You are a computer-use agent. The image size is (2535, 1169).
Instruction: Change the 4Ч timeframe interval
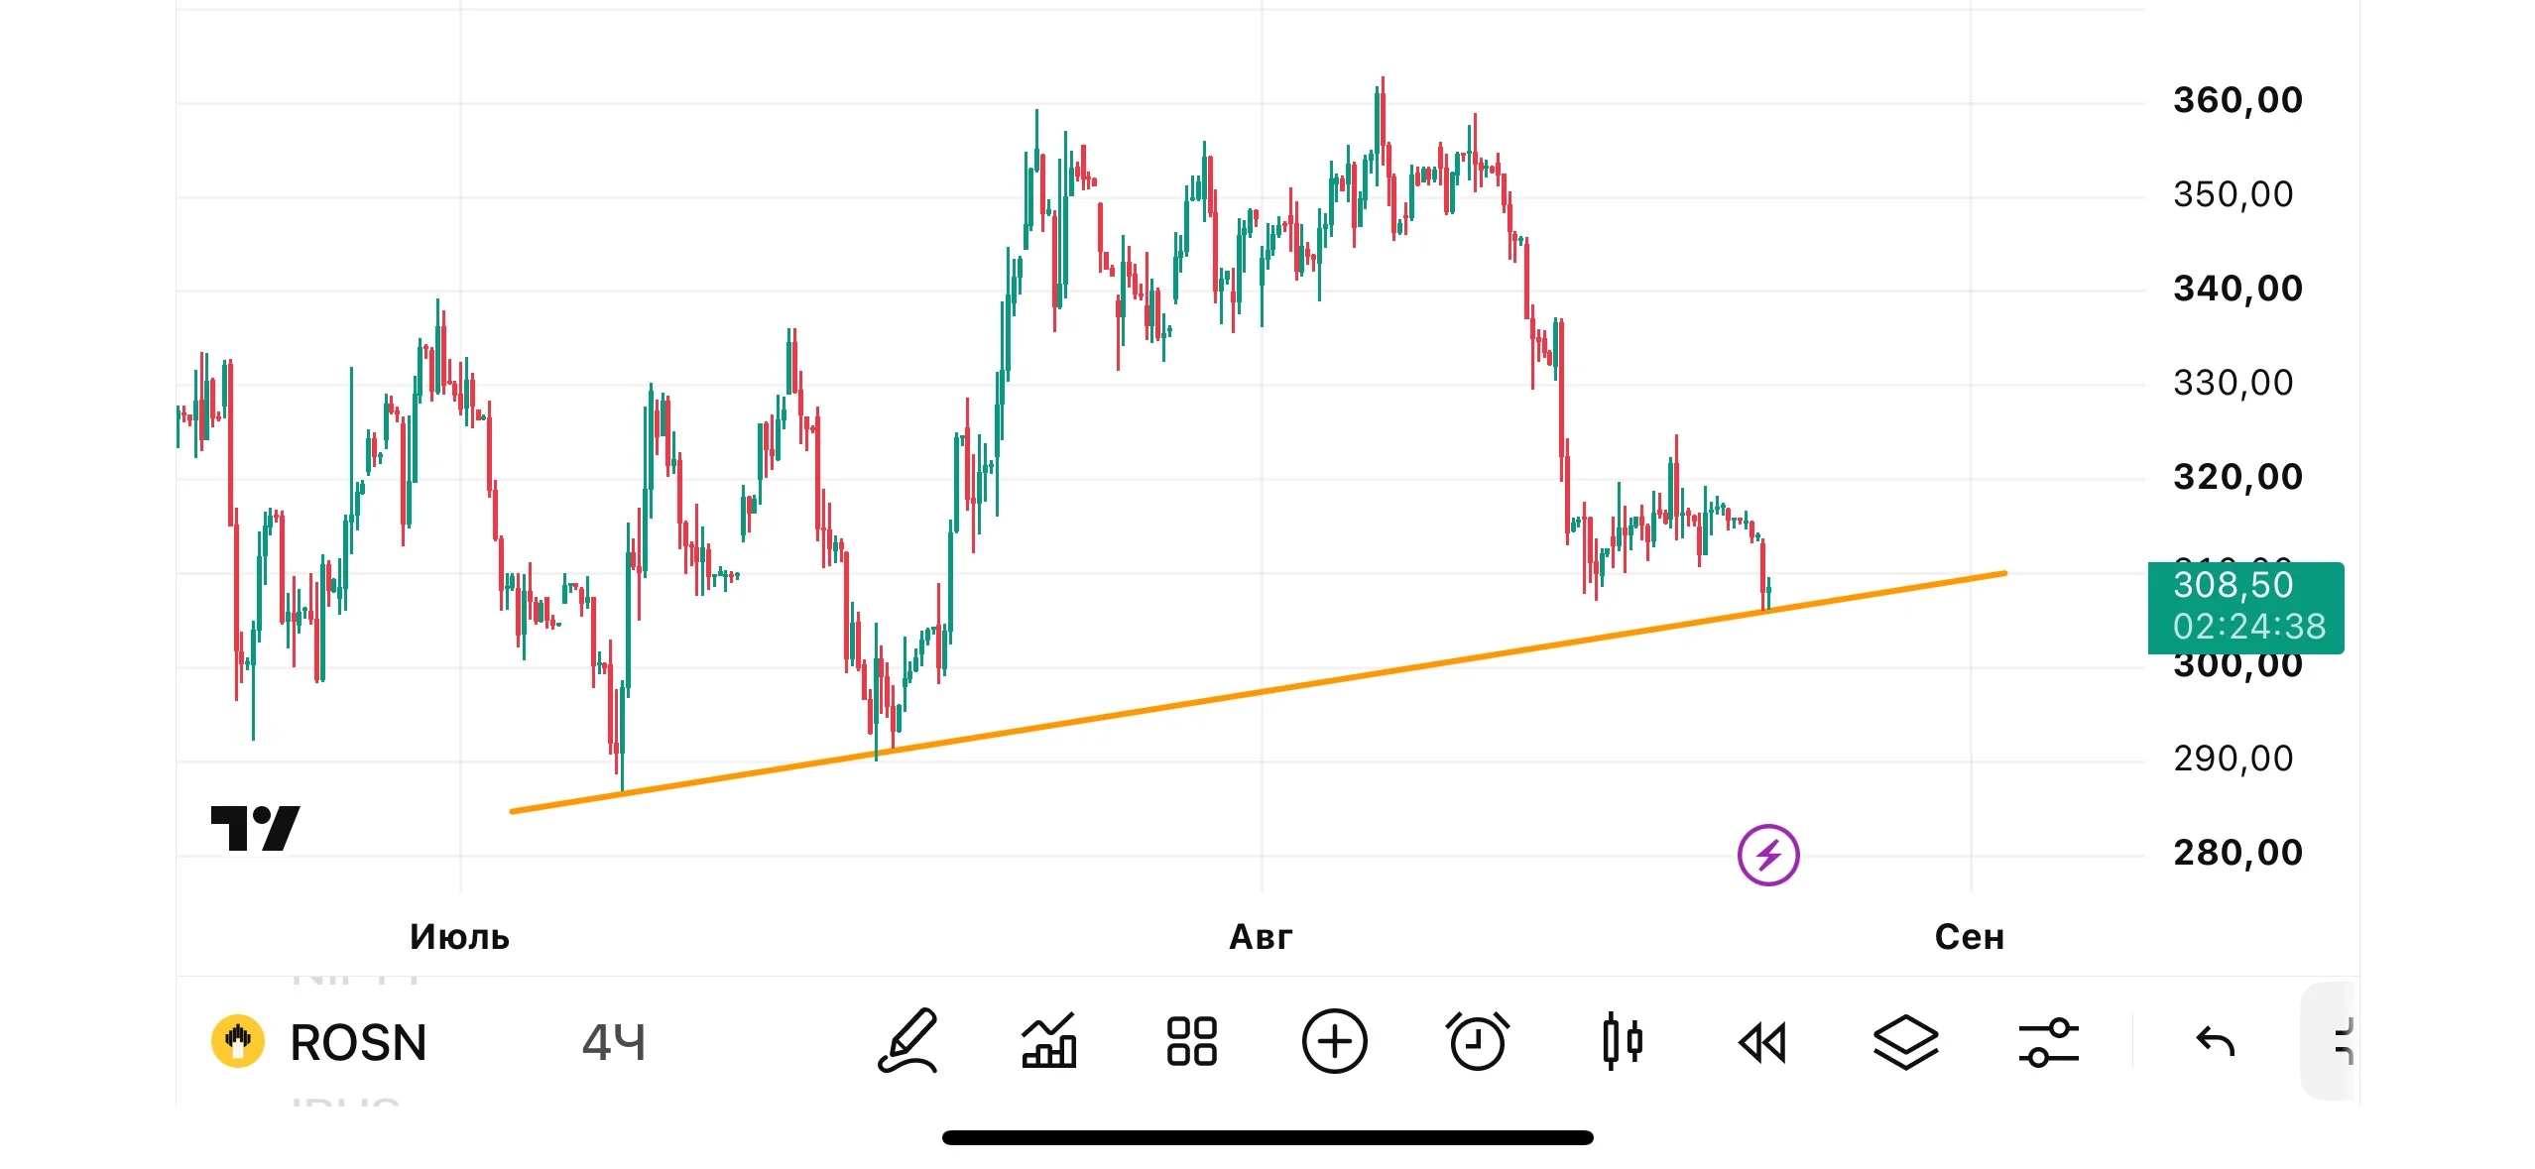click(x=613, y=1043)
